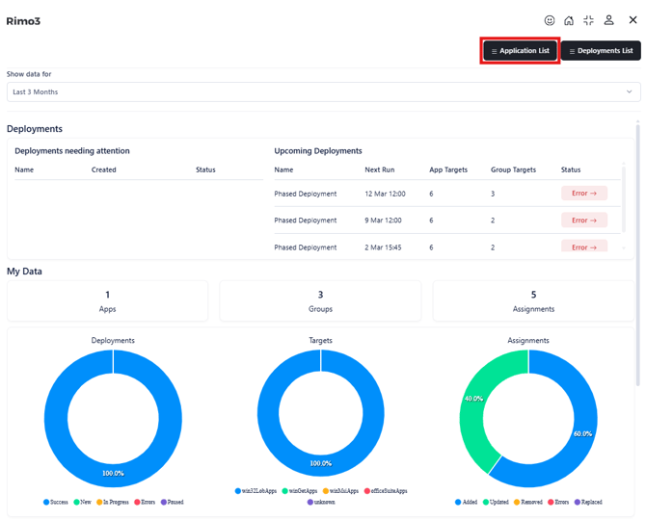
Task: Go to home via house icon
Action: tap(569, 20)
